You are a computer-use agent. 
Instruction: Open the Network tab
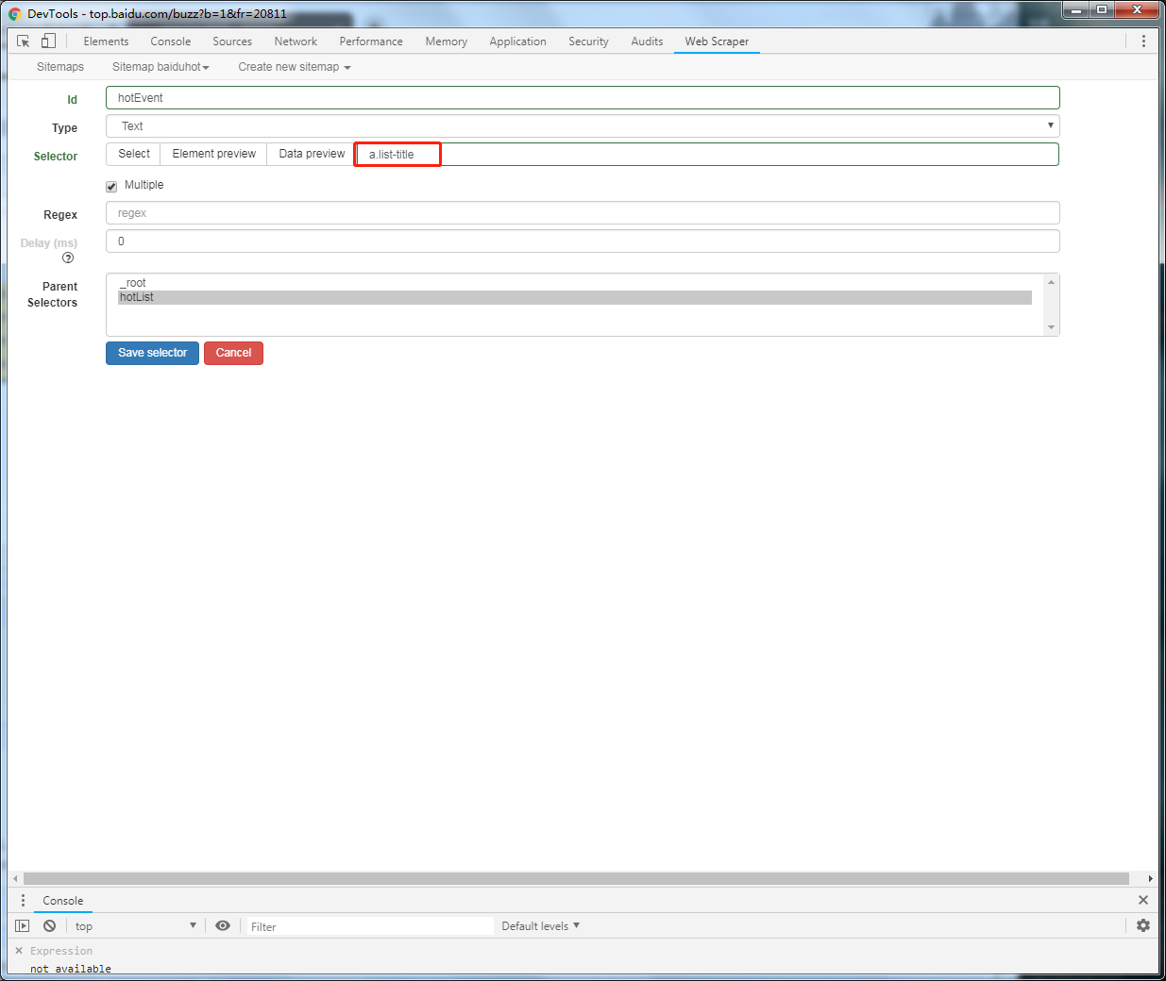click(x=296, y=42)
